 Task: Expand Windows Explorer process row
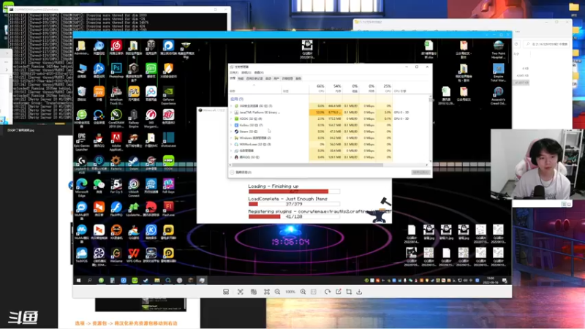[231, 137]
